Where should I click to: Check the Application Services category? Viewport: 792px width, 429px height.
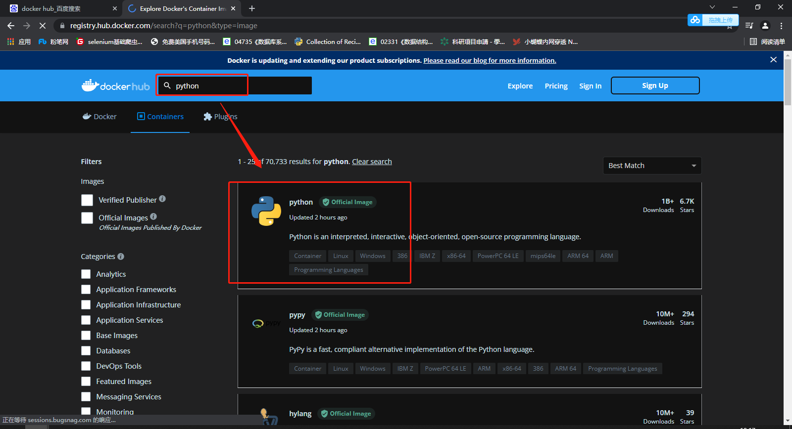(x=86, y=320)
